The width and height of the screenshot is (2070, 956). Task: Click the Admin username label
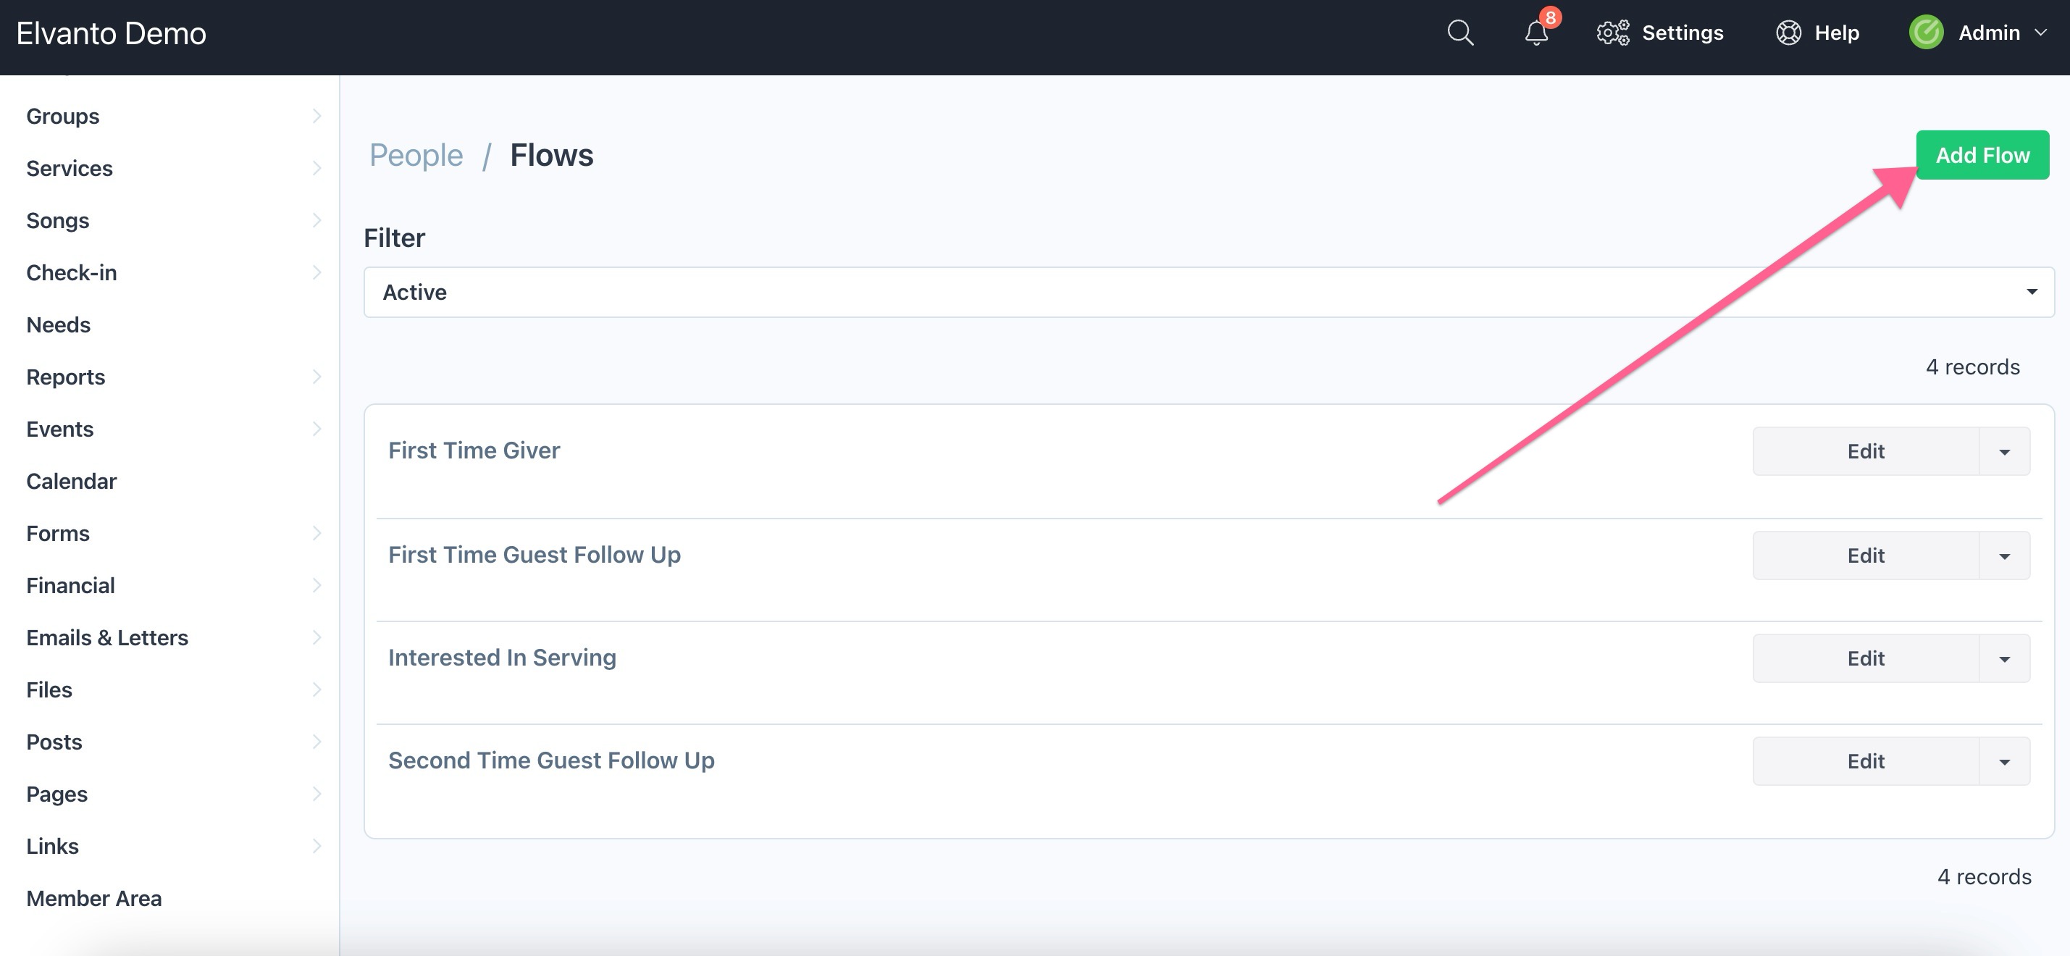tap(1988, 33)
